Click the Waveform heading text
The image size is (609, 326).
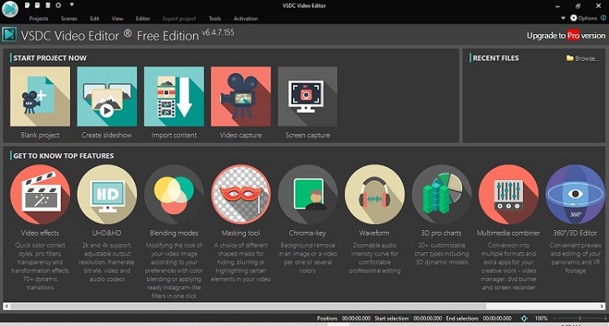pyautogui.click(x=374, y=234)
